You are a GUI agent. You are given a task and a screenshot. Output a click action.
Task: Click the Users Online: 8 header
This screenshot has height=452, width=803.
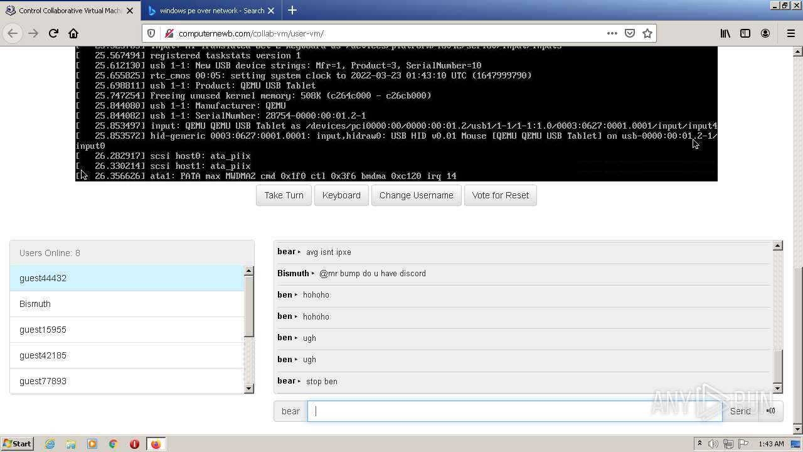pyautogui.click(x=132, y=253)
